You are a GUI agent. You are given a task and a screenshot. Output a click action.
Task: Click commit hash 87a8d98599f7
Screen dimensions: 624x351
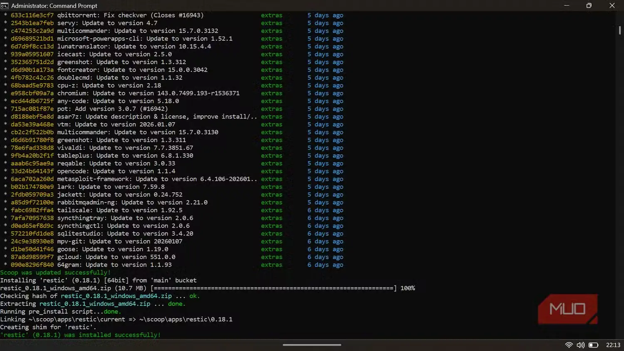click(32, 257)
